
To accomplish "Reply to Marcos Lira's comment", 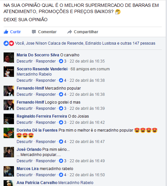I will pyautogui.click(x=46, y=175).
